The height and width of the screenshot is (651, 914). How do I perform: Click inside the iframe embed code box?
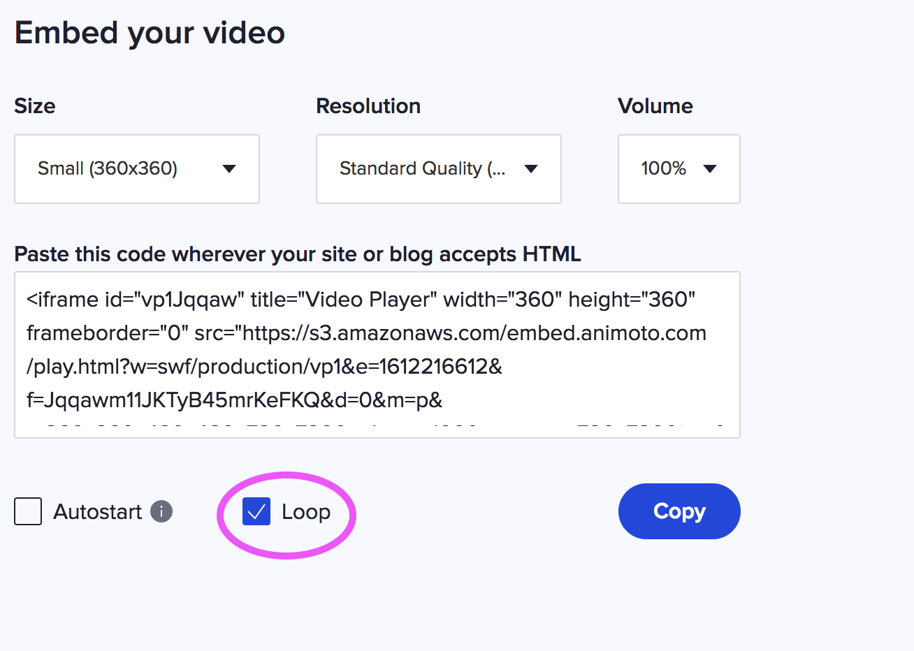click(377, 355)
